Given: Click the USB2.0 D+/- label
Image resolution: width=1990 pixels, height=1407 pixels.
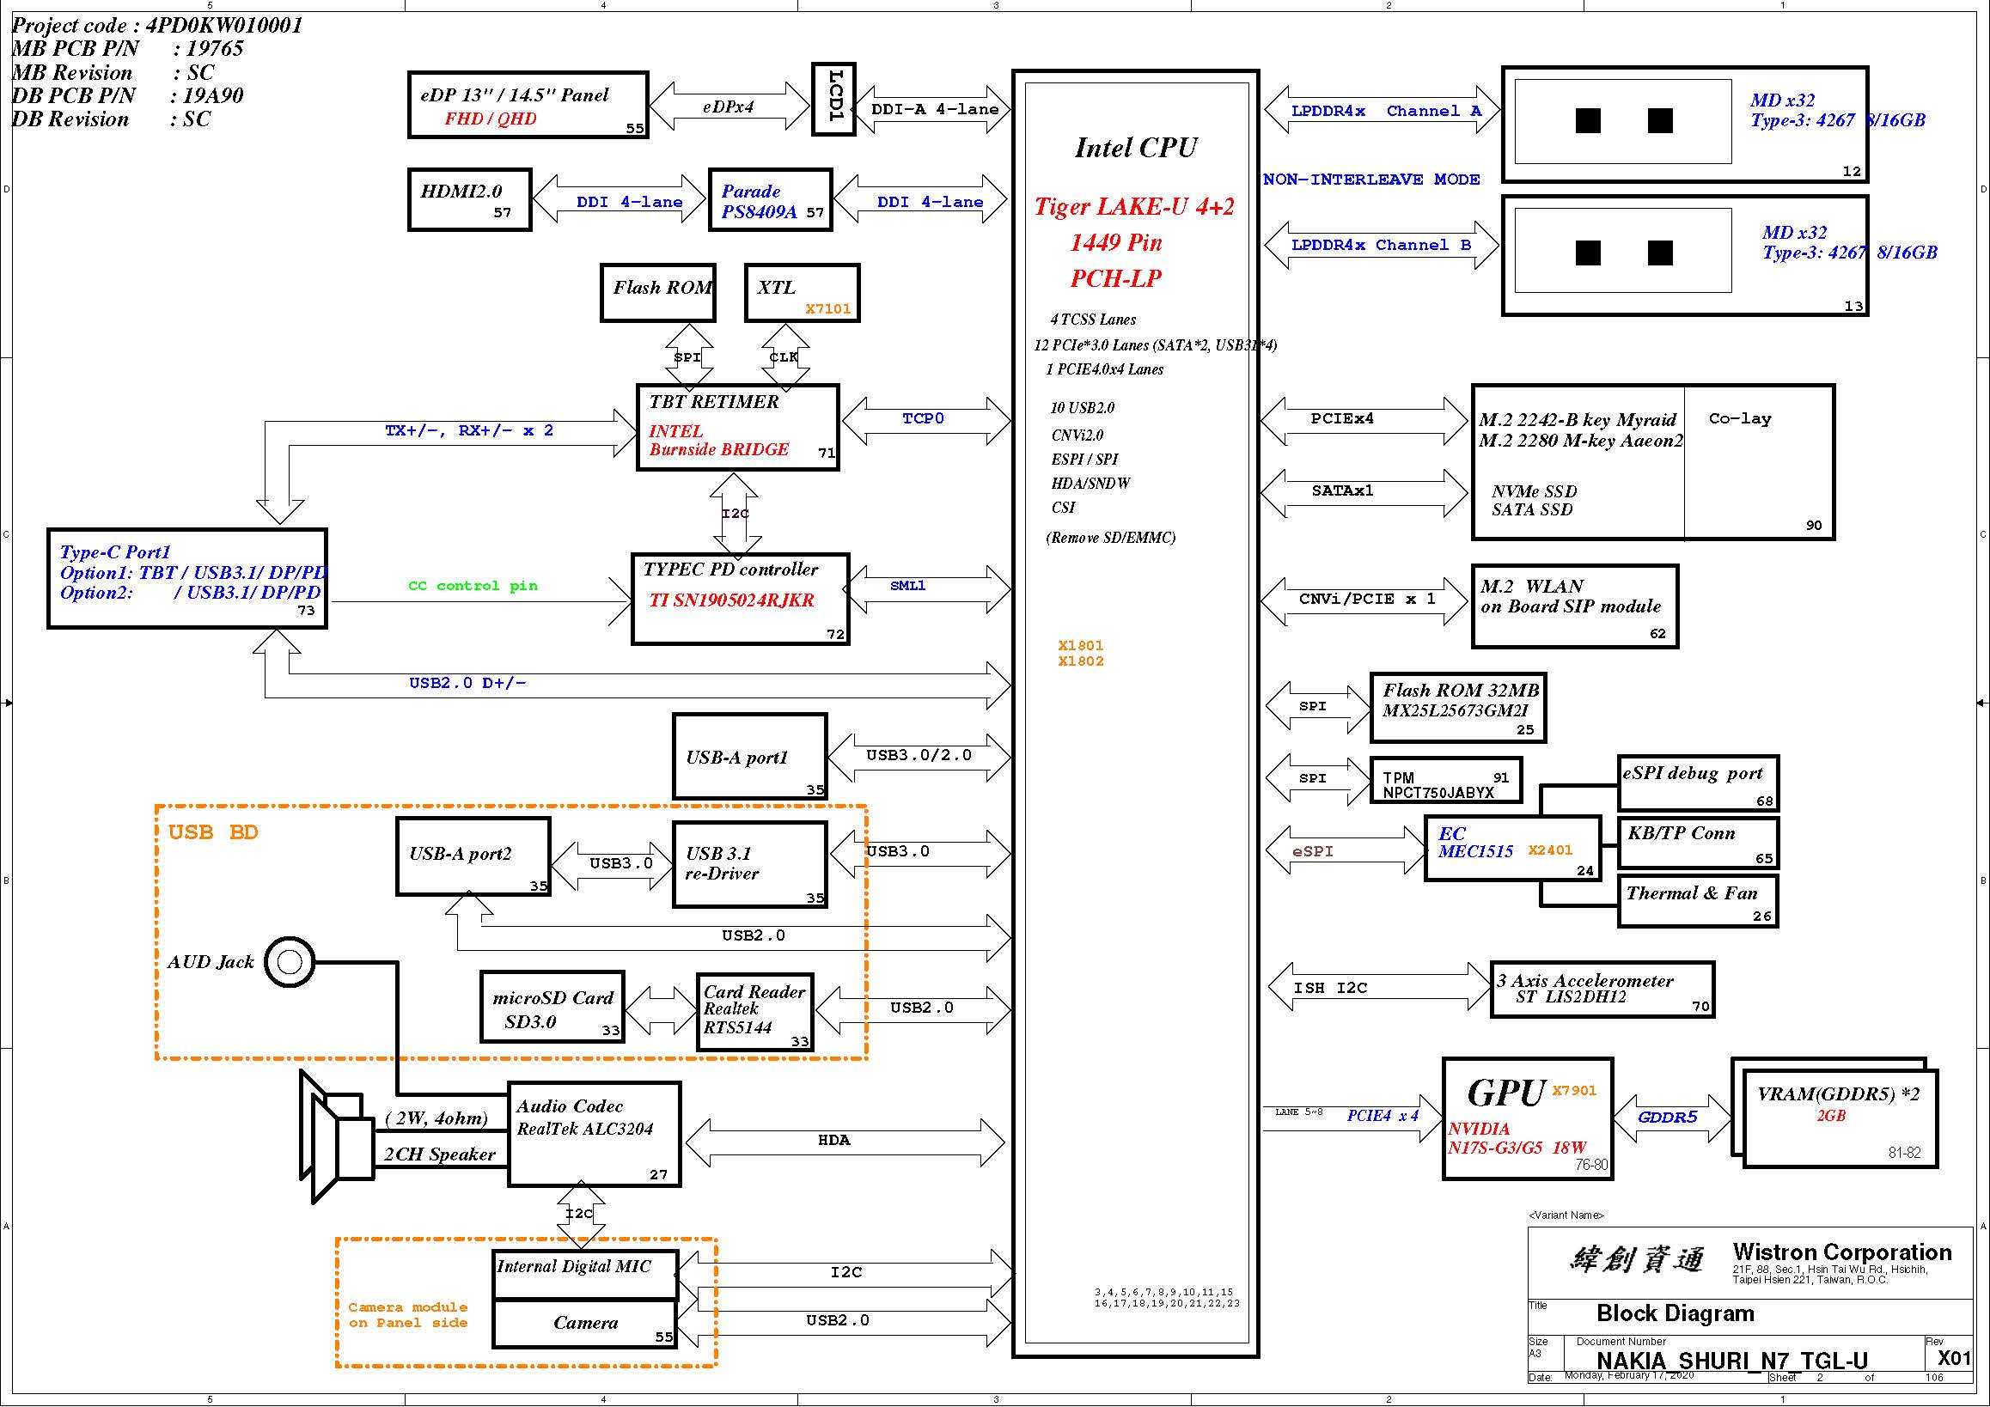Looking at the screenshot, I should click(x=468, y=684).
